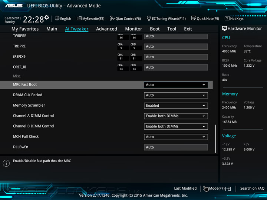Click the EZ Tuning Wizard(F11) label

point(169,19)
